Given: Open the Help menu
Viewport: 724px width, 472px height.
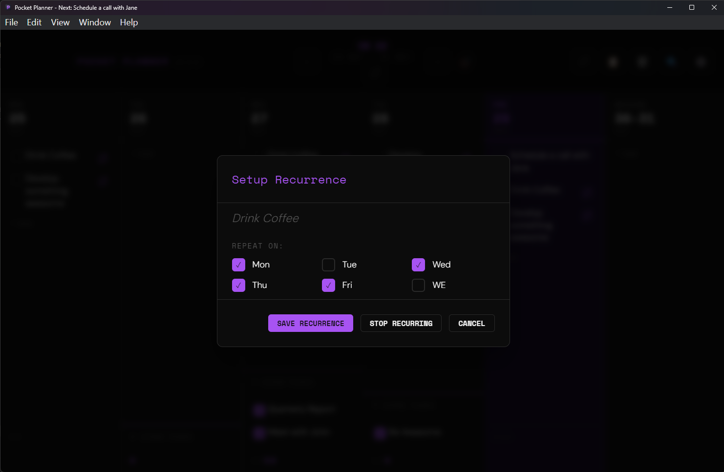Looking at the screenshot, I should pos(129,22).
